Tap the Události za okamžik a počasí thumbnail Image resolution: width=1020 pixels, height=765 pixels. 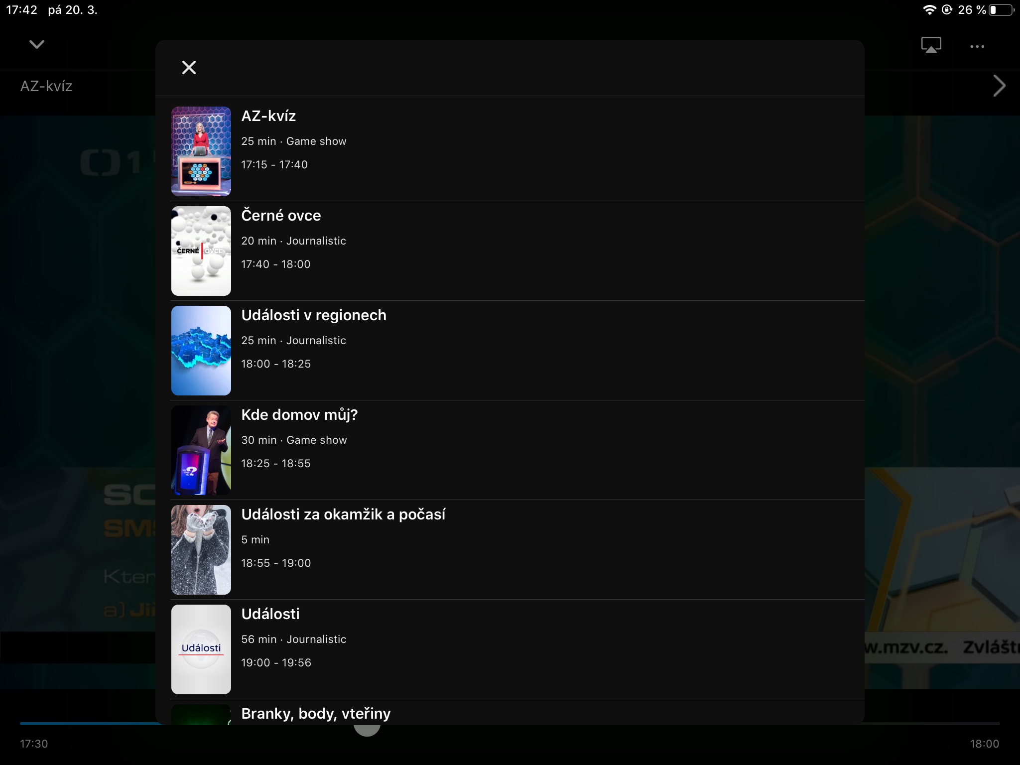201,549
